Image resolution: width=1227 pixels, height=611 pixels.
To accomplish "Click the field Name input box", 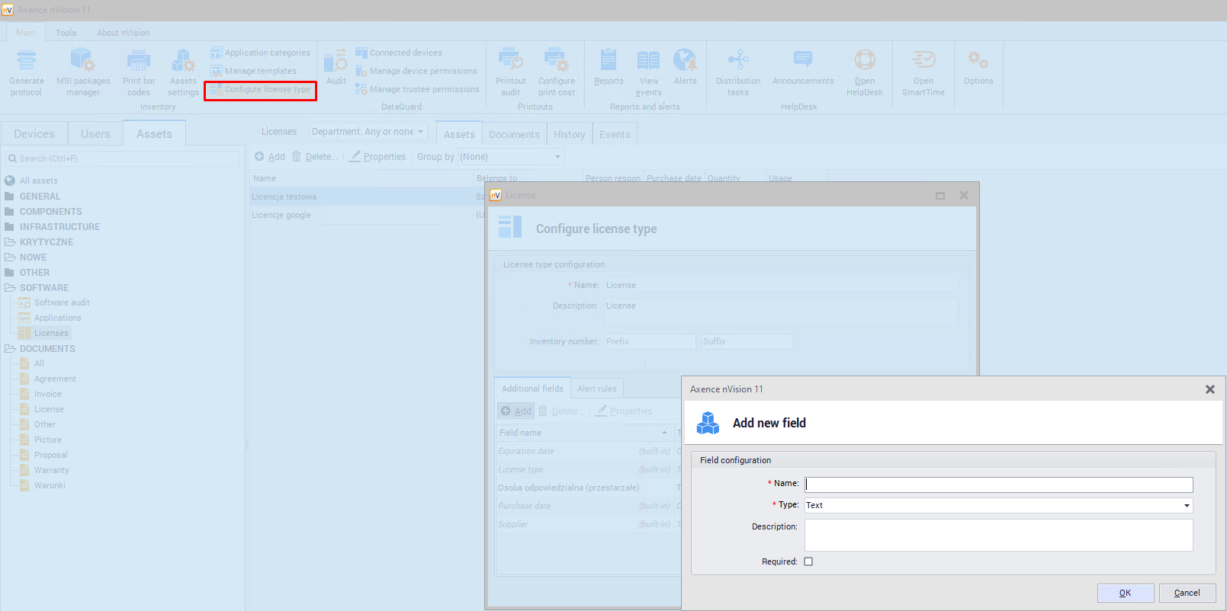I will (x=998, y=485).
